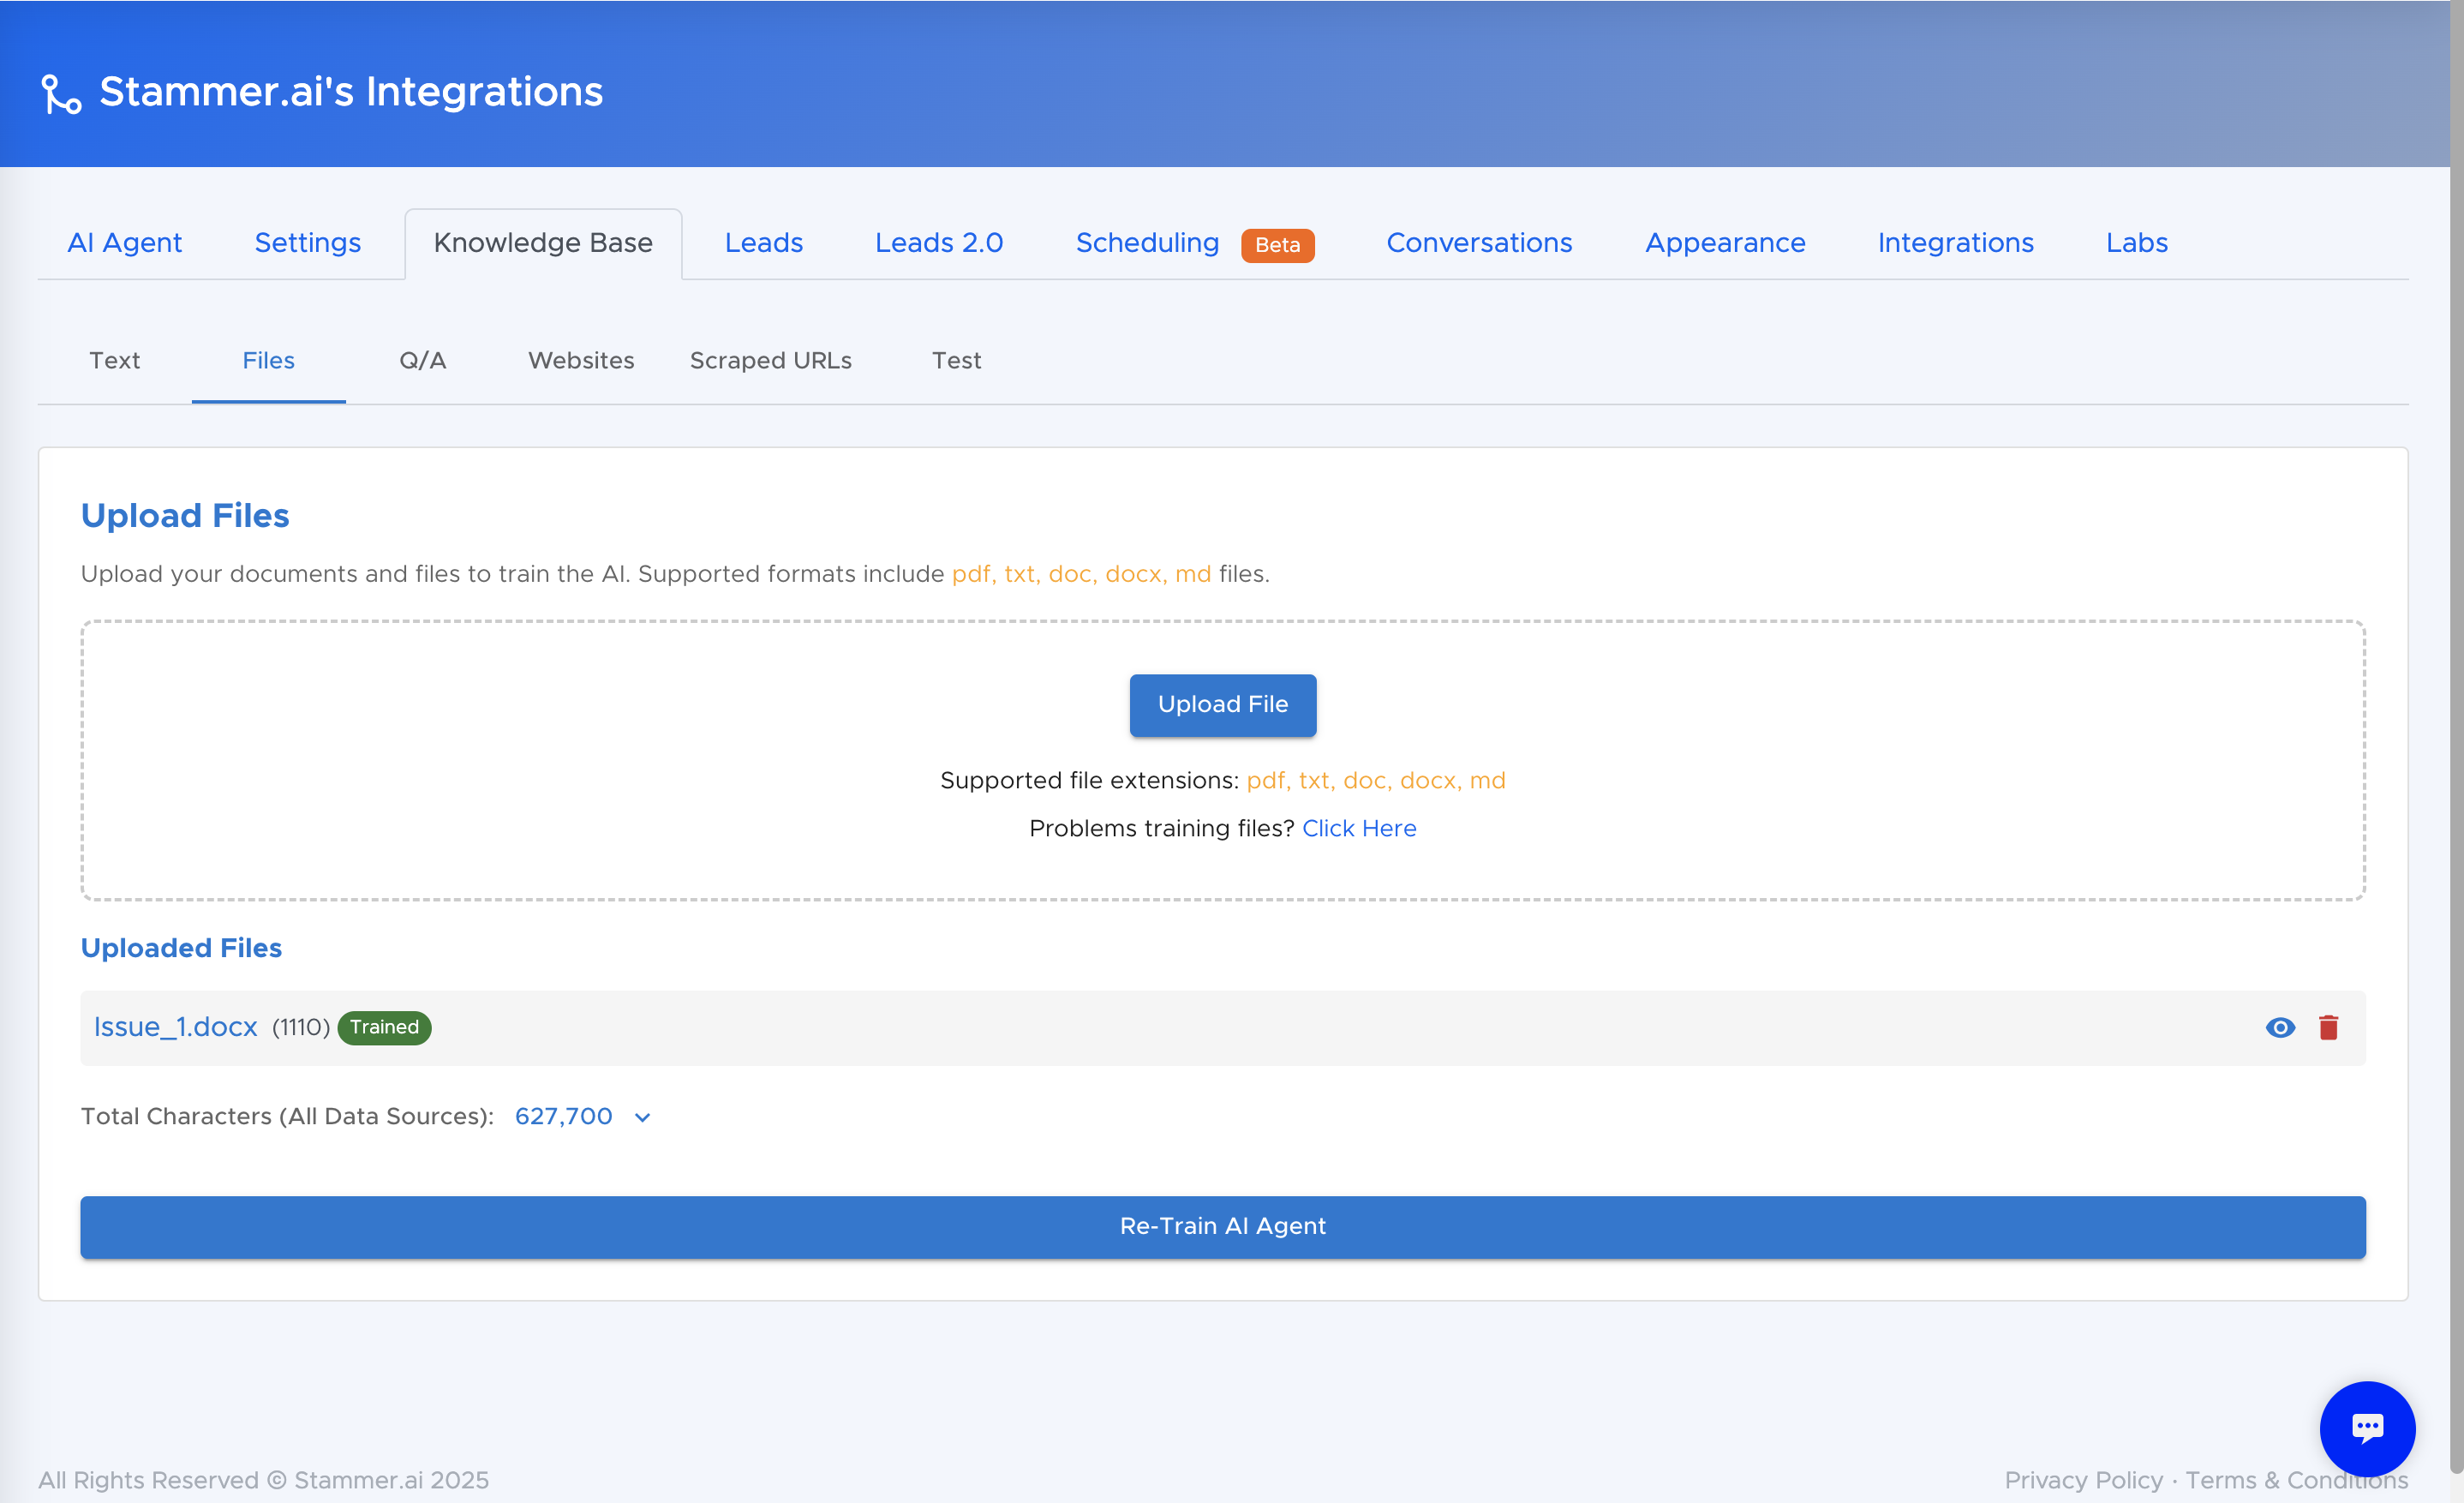Go to the Leads tab
This screenshot has height=1503, width=2464.
pyautogui.click(x=764, y=243)
